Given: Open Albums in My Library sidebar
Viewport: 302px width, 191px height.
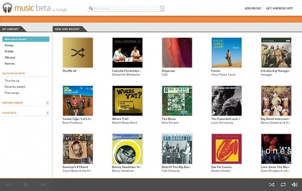Looking at the screenshot, I should point(10,57).
